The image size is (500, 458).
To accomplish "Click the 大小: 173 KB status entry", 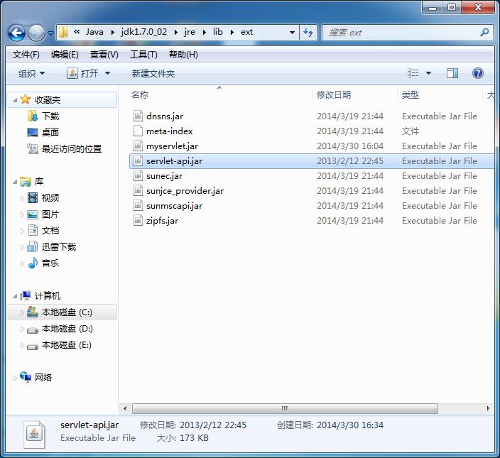I will [183, 438].
